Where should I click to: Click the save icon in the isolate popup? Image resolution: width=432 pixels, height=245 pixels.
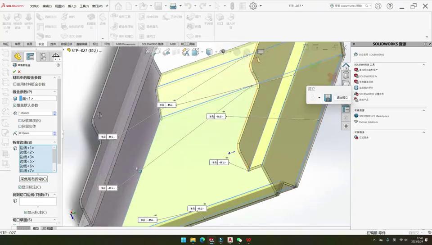pos(328,98)
